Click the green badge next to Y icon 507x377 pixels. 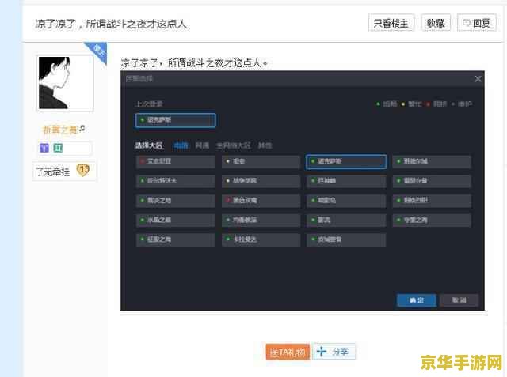(x=58, y=148)
